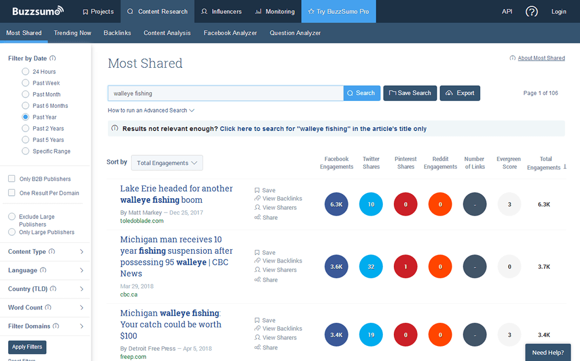Click Twitter shares circle 19 for Detroit article
Image resolution: width=580 pixels, height=361 pixels.
point(371,335)
